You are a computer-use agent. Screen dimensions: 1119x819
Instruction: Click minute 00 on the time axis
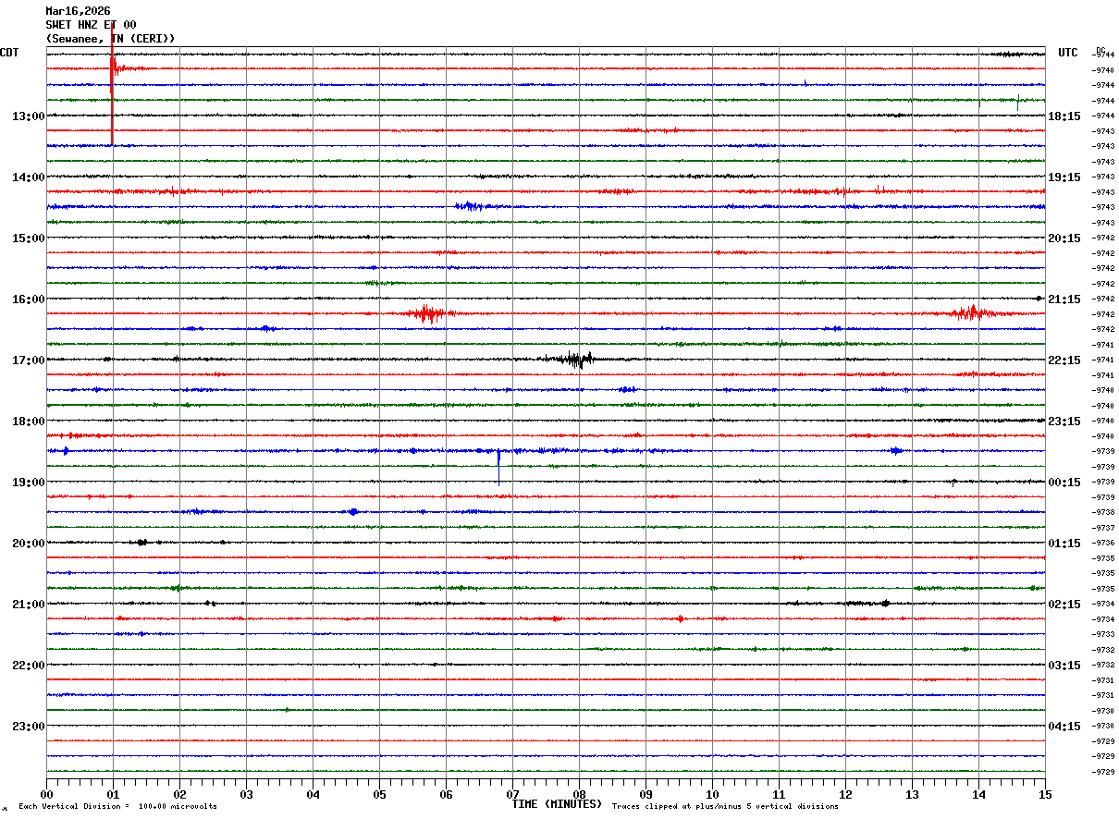[x=46, y=794]
